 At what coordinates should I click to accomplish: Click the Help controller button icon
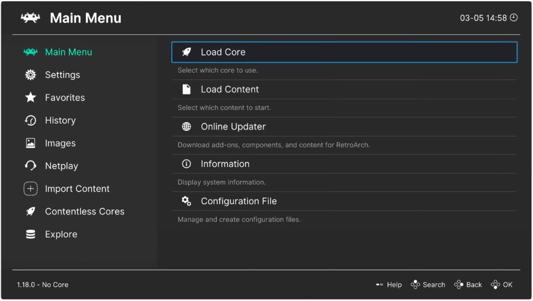point(379,284)
